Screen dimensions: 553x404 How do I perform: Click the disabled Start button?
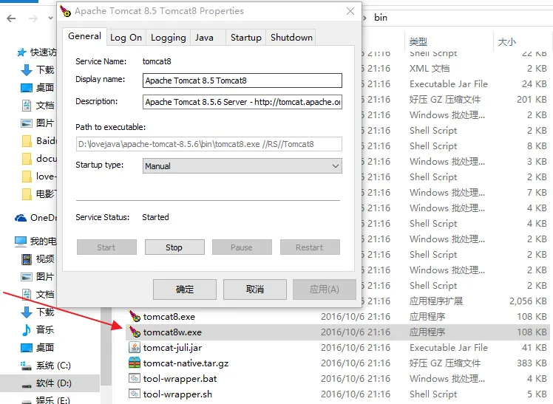coord(106,247)
